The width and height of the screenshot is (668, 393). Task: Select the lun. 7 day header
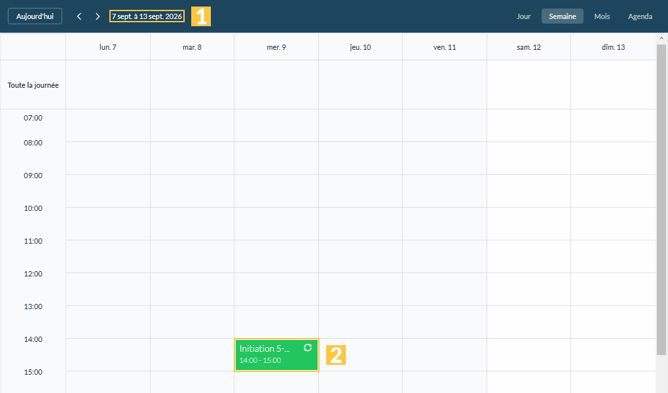tap(108, 47)
